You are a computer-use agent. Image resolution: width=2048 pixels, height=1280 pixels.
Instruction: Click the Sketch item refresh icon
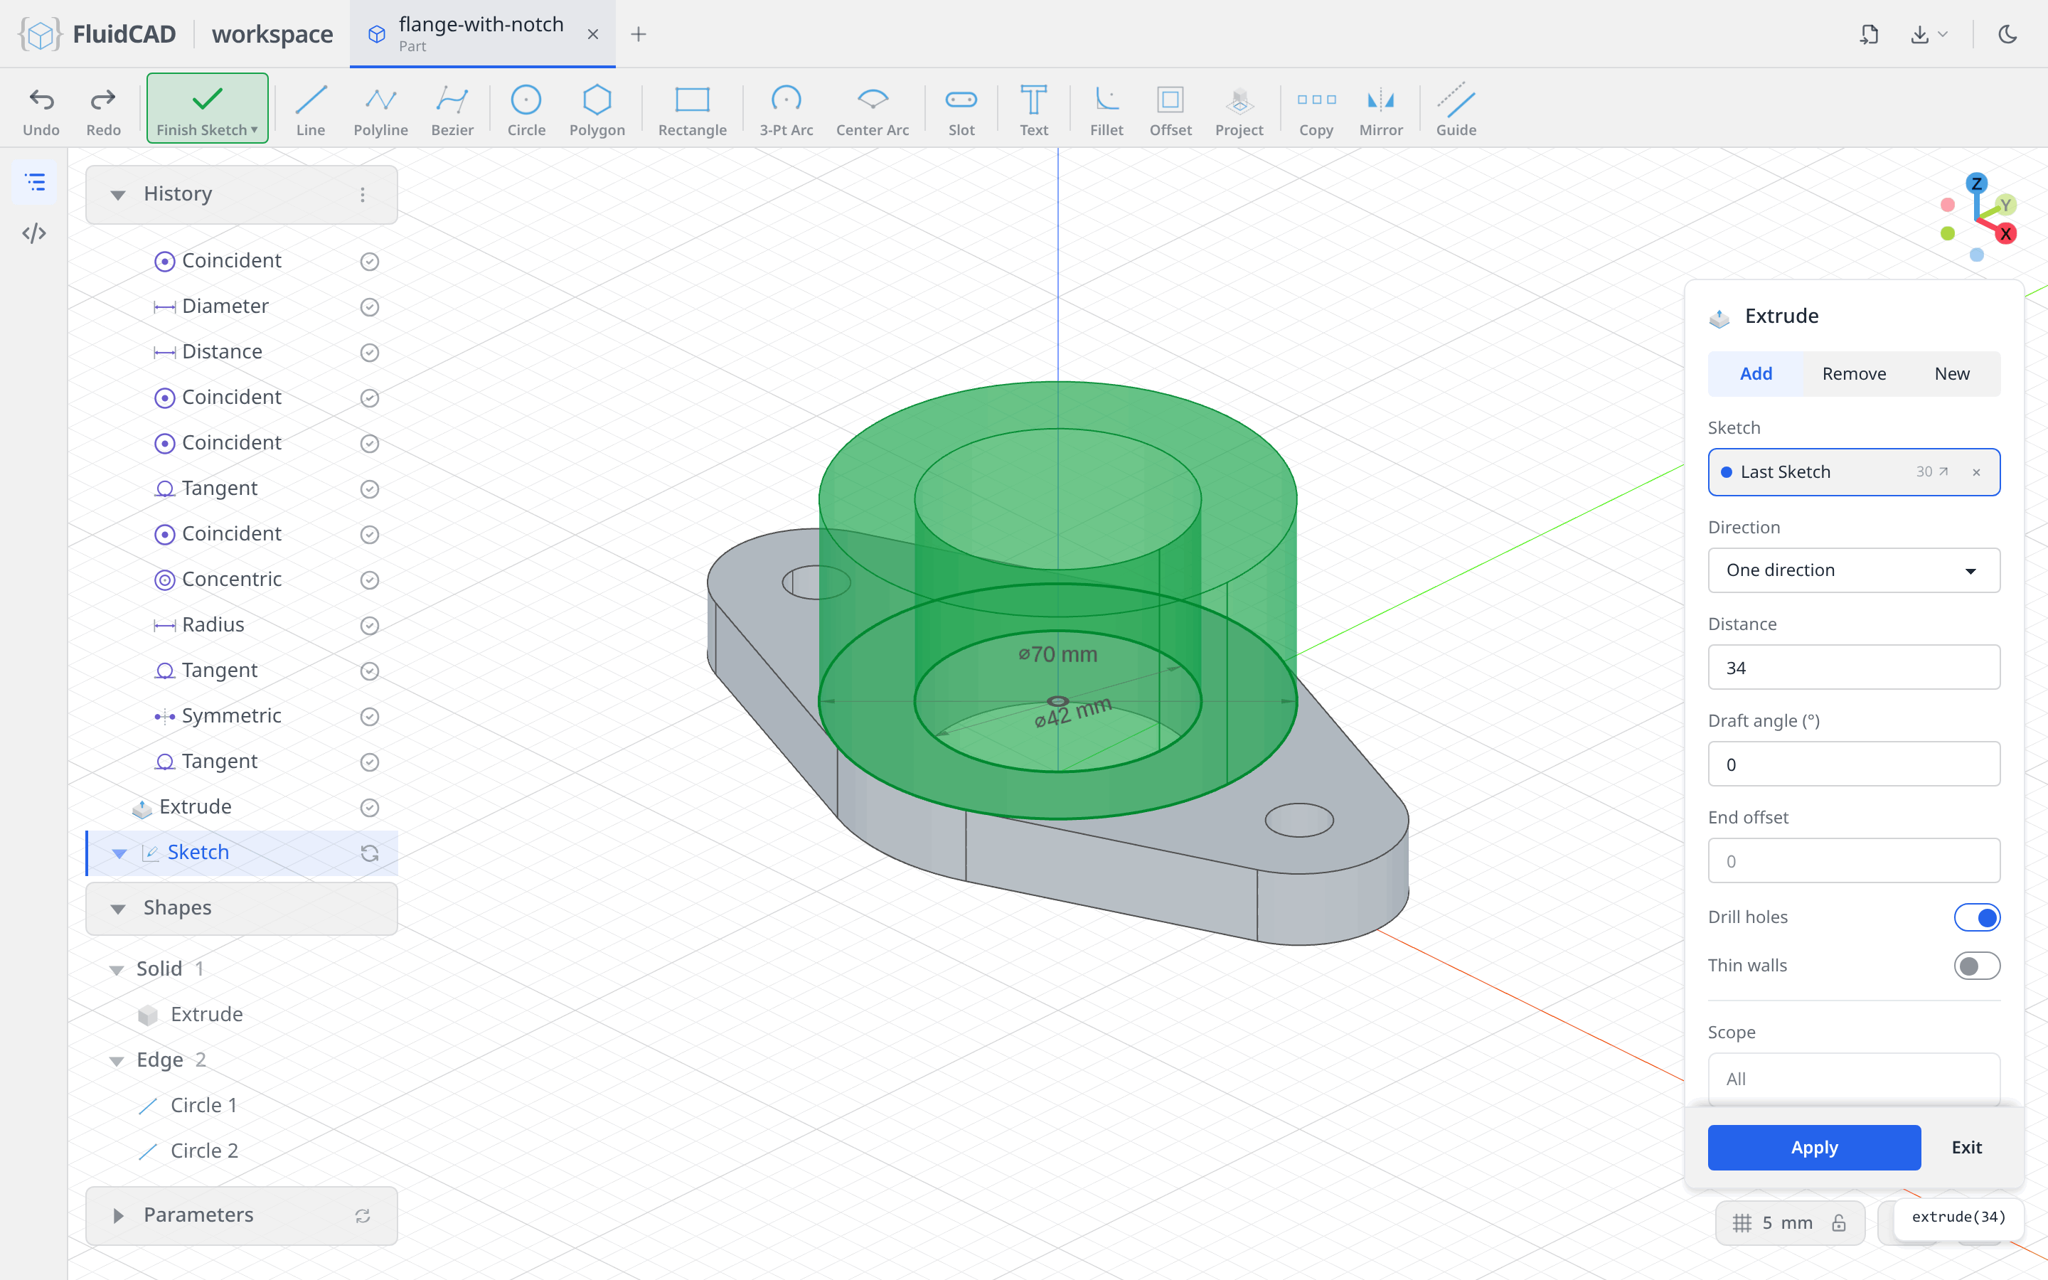pos(369,853)
